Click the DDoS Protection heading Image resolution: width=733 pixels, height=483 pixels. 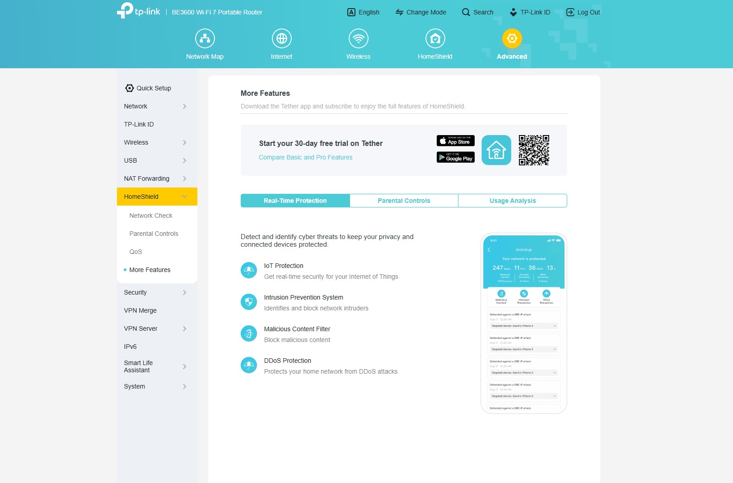point(288,361)
